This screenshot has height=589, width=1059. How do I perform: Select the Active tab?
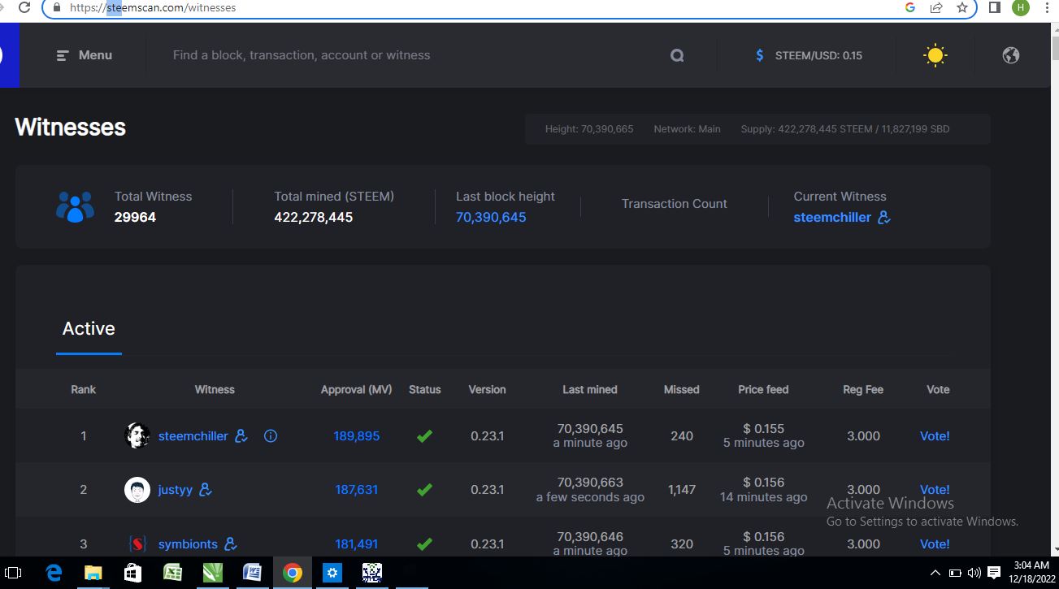(89, 328)
